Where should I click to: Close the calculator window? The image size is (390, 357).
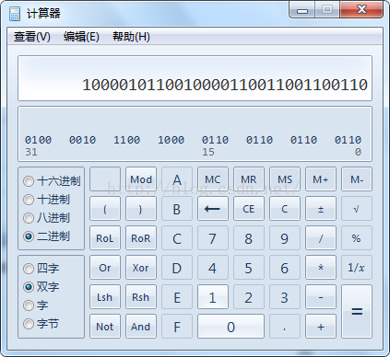361,10
